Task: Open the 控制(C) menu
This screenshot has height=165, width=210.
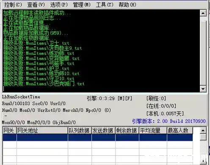Action: 13,5
